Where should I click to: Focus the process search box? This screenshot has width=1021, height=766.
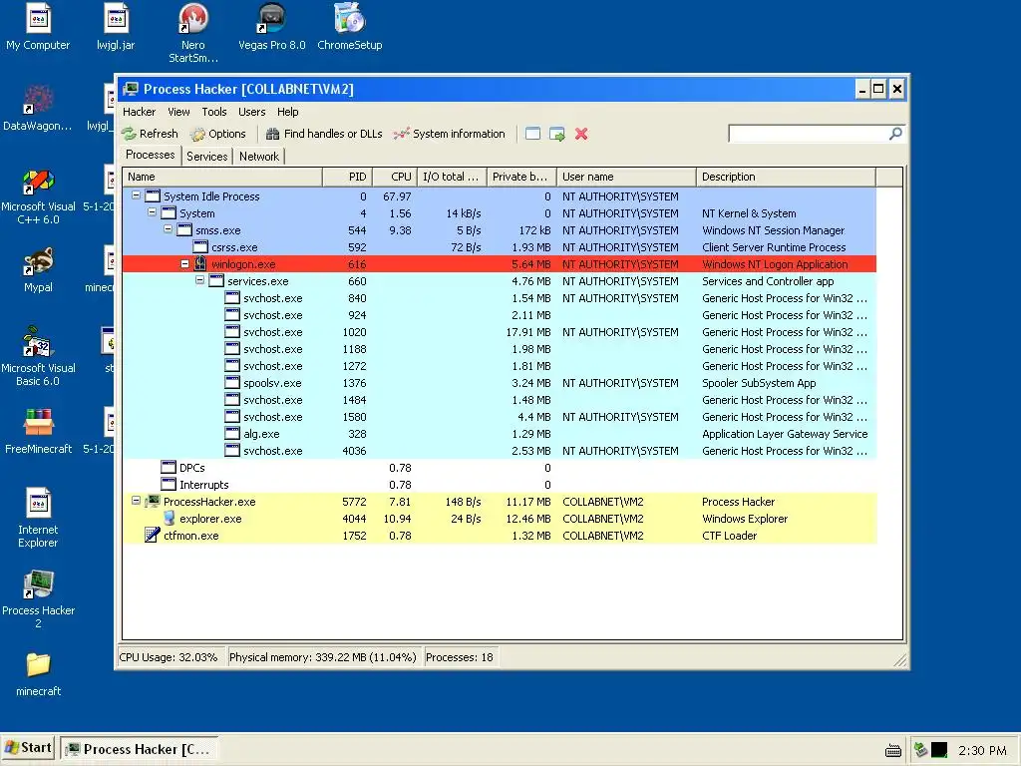coord(808,134)
